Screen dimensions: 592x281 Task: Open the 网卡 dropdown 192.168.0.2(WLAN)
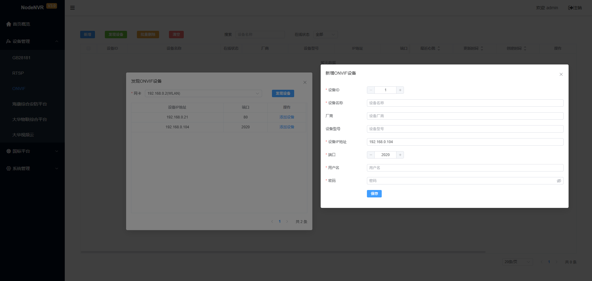(x=203, y=93)
